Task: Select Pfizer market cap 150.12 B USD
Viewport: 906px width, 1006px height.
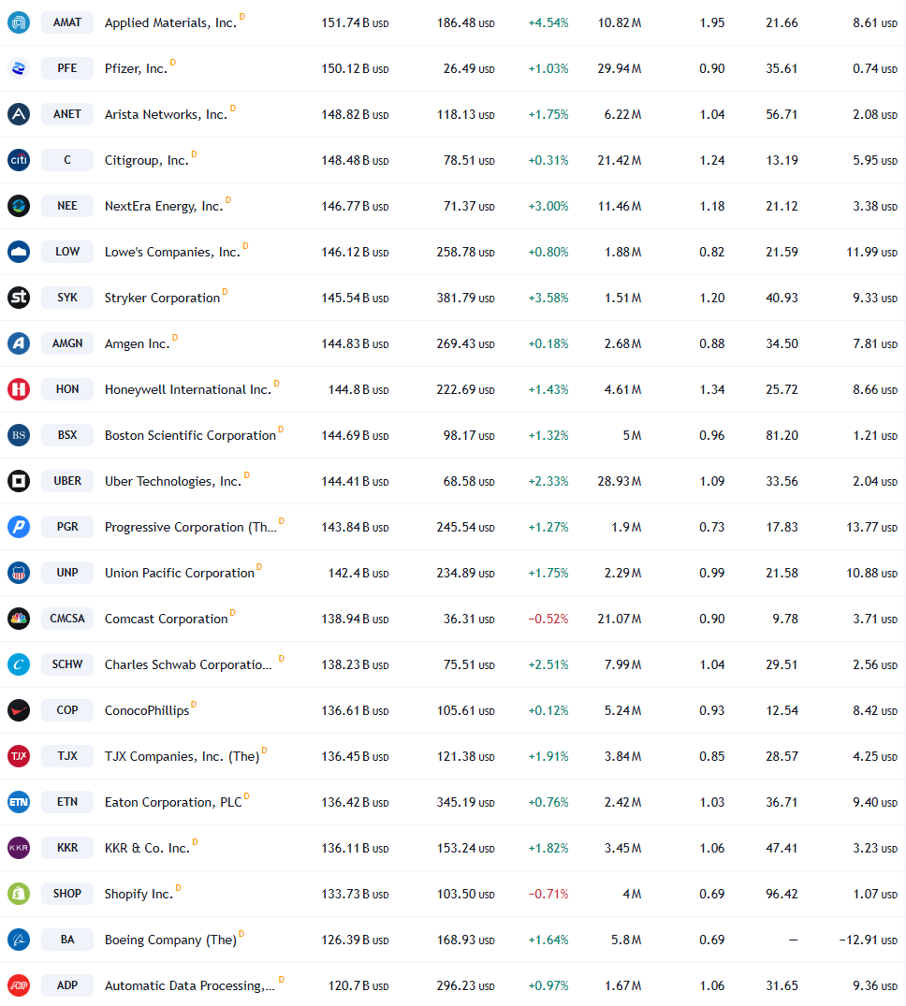Action: (x=355, y=68)
